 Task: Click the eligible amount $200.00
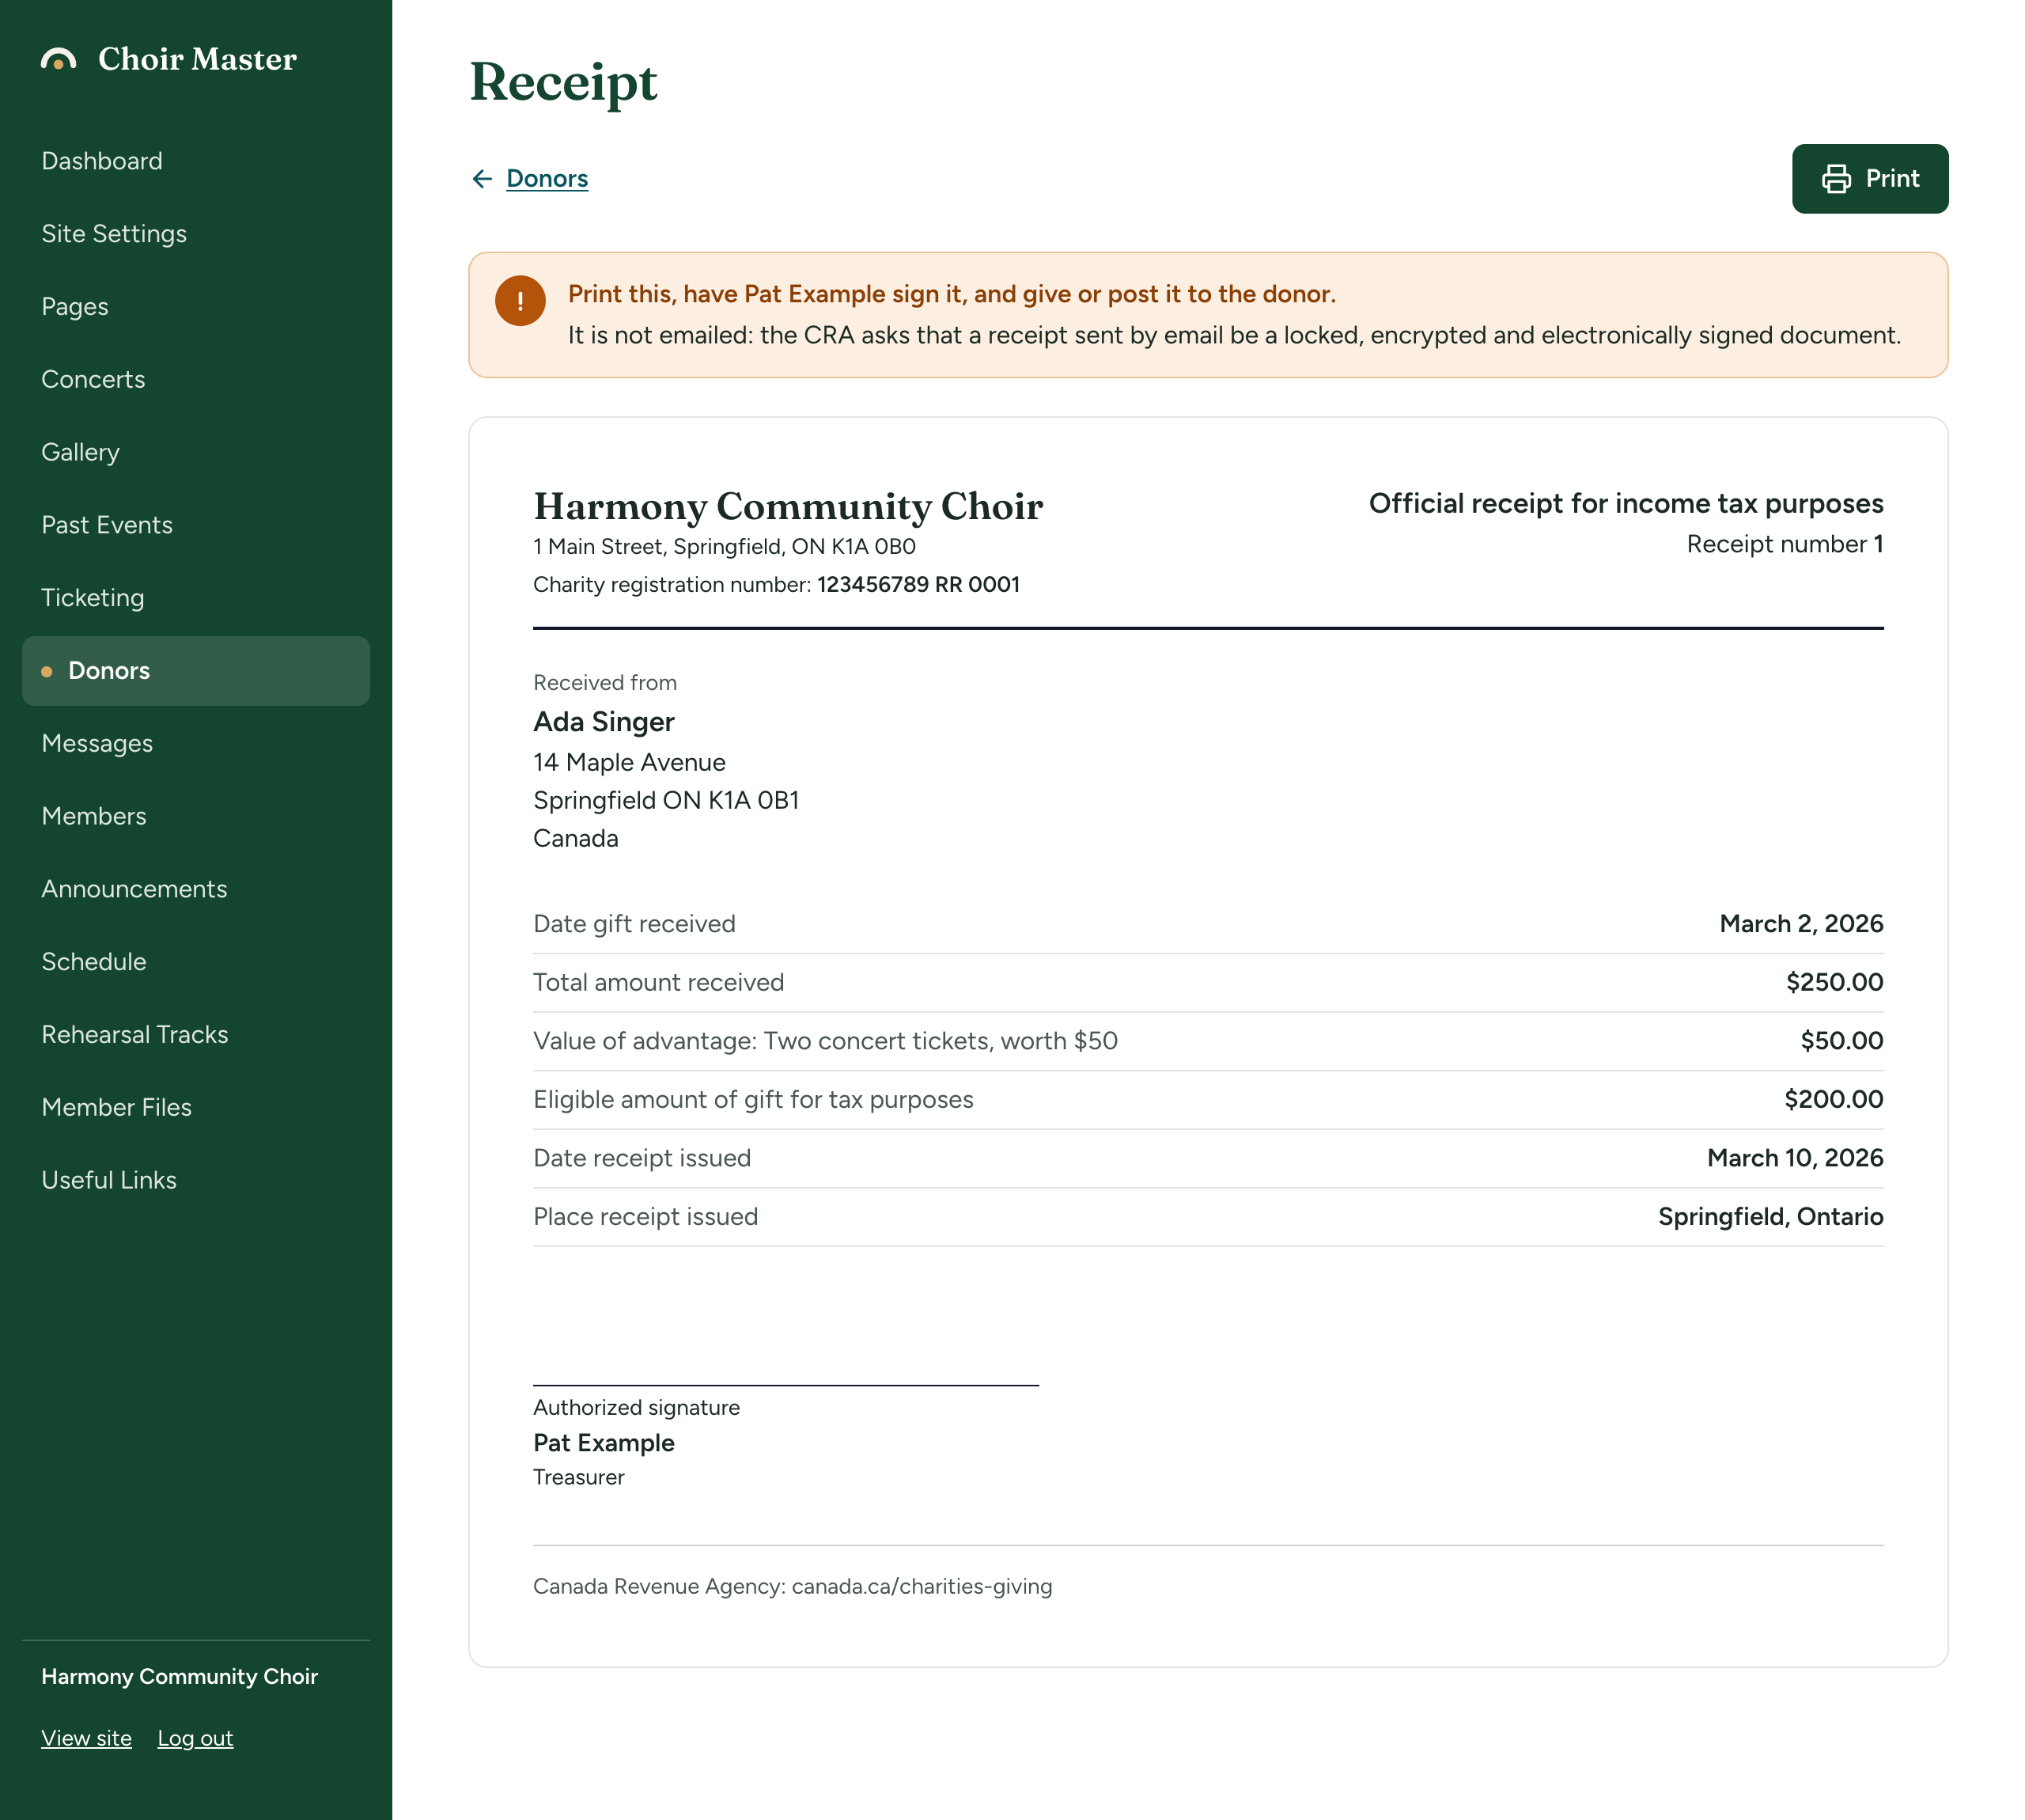coord(1833,1100)
